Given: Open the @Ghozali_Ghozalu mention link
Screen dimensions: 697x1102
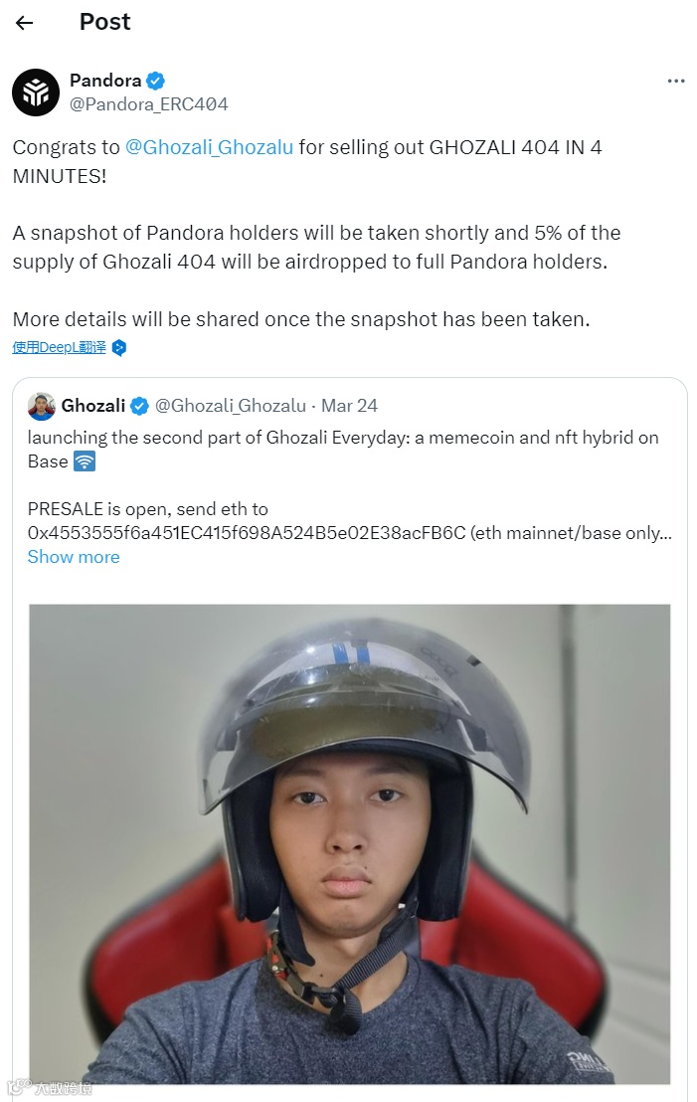Looking at the screenshot, I should tap(209, 147).
